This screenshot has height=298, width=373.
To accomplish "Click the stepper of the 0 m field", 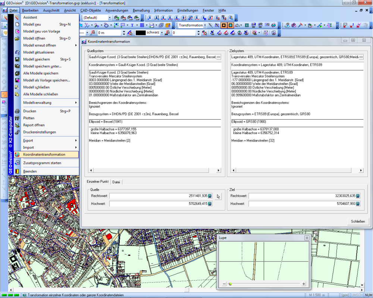I will 124,33.
